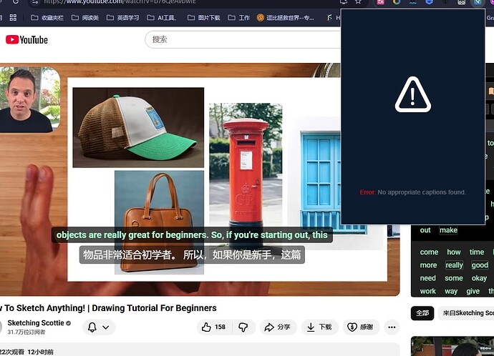Image resolution: width=494 pixels, height=356 pixels.
Task: Click the browser reload icon
Action: tap(15, 1)
